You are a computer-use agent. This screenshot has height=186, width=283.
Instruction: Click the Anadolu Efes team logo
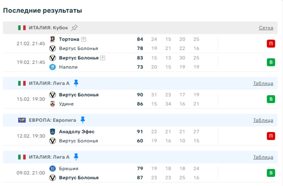tap(52, 132)
